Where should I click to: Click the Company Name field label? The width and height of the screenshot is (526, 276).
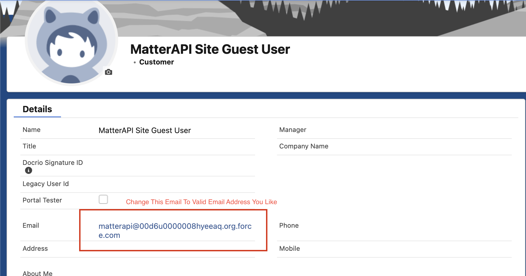click(304, 146)
